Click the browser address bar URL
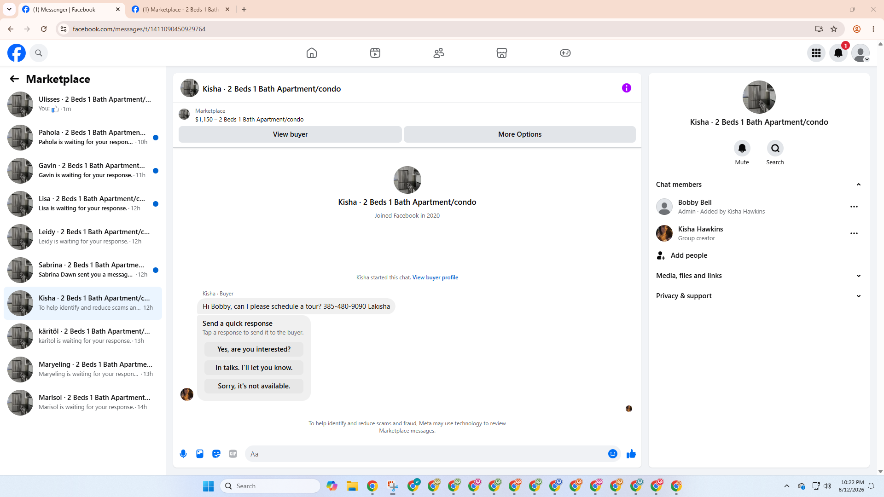884x497 pixels. coord(139,29)
